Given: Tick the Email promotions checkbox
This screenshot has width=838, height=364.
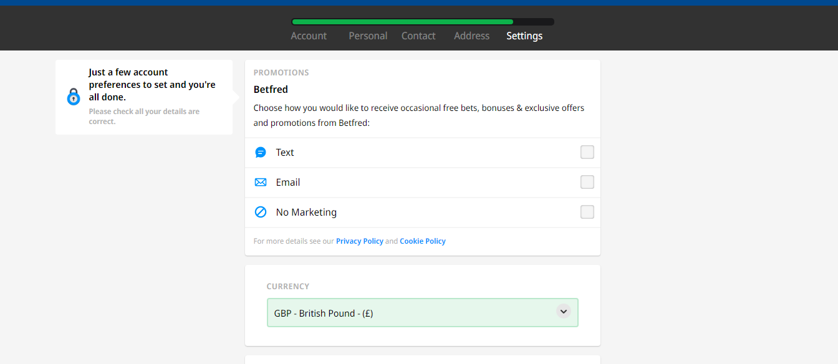Looking at the screenshot, I should coord(587,182).
